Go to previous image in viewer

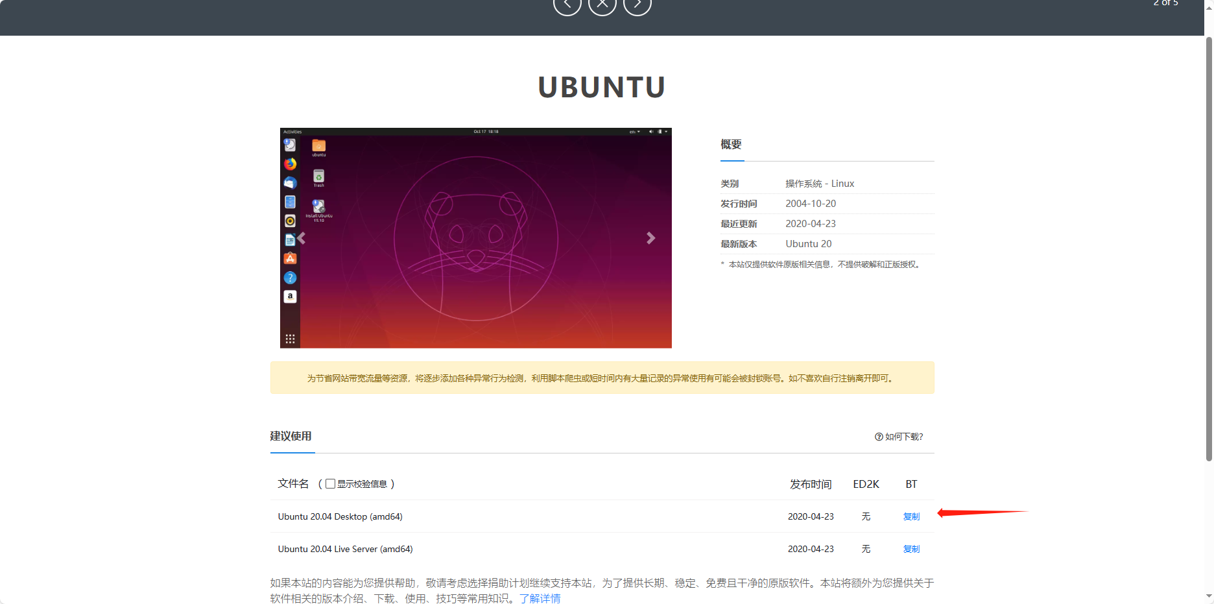click(567, 4)
